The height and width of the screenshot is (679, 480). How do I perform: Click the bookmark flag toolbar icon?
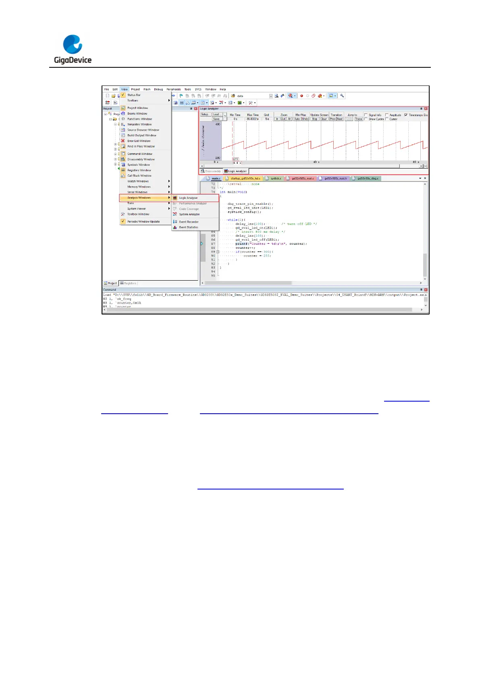pos(181,96)
